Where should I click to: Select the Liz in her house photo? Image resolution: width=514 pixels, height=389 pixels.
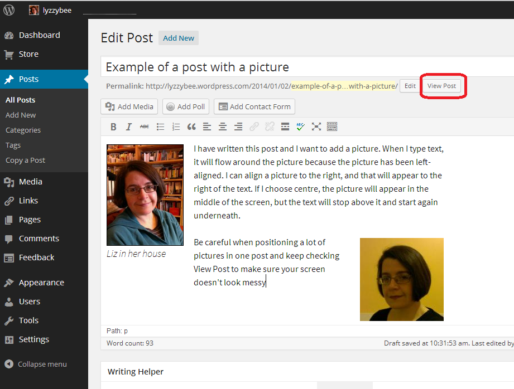point(145,195)
